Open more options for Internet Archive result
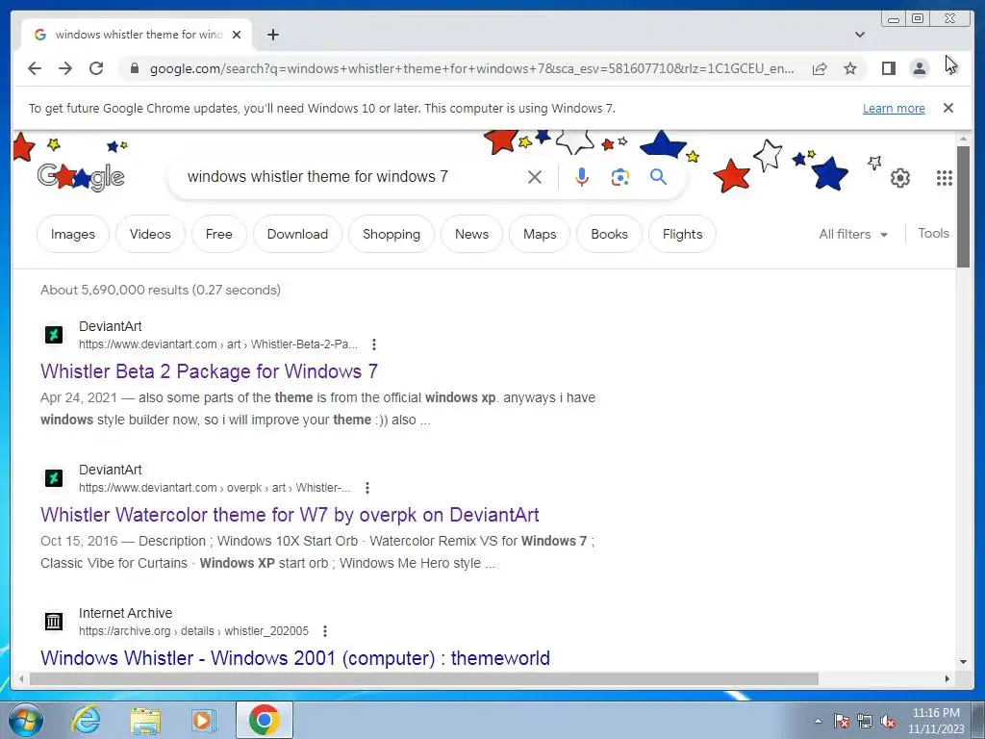Image resolution: width=985 pixels, height=739 pixels. coord(325,631)
